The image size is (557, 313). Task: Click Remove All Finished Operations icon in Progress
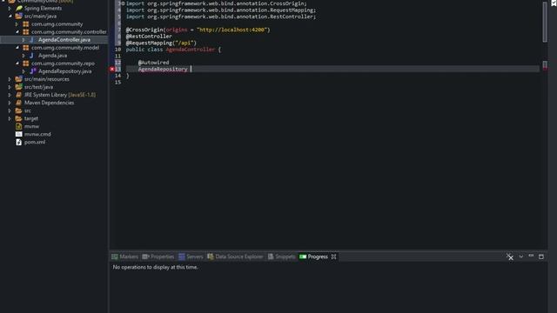510,256
